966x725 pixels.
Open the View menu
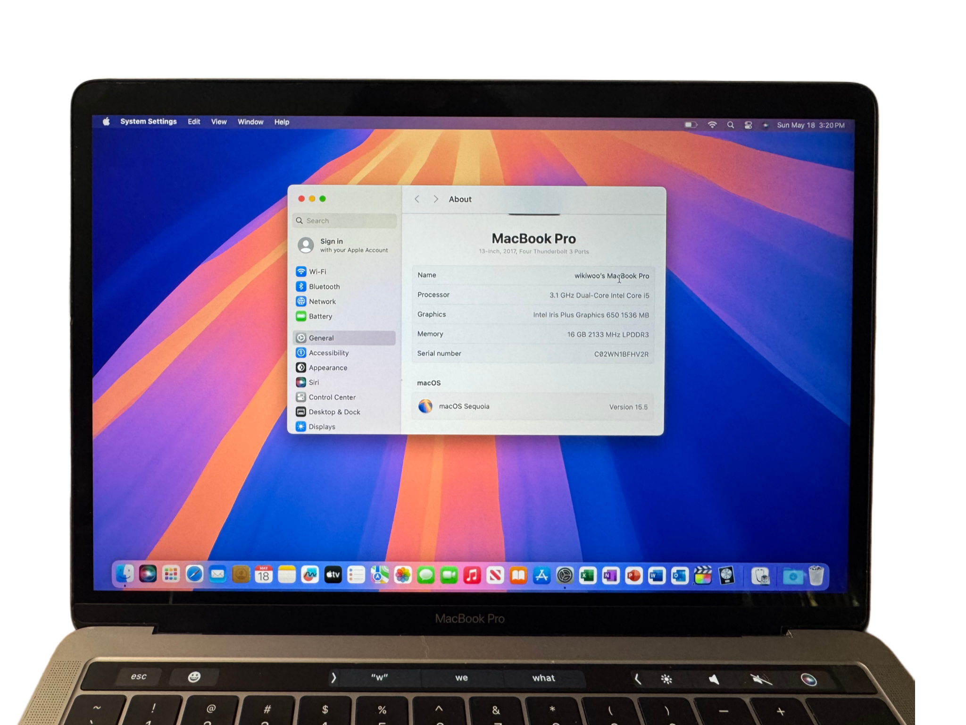click(x=219, y=122)
